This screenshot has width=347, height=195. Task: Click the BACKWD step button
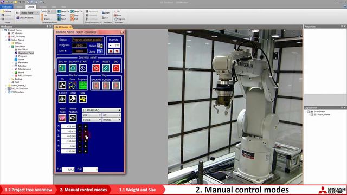click(x=96, y=86)
